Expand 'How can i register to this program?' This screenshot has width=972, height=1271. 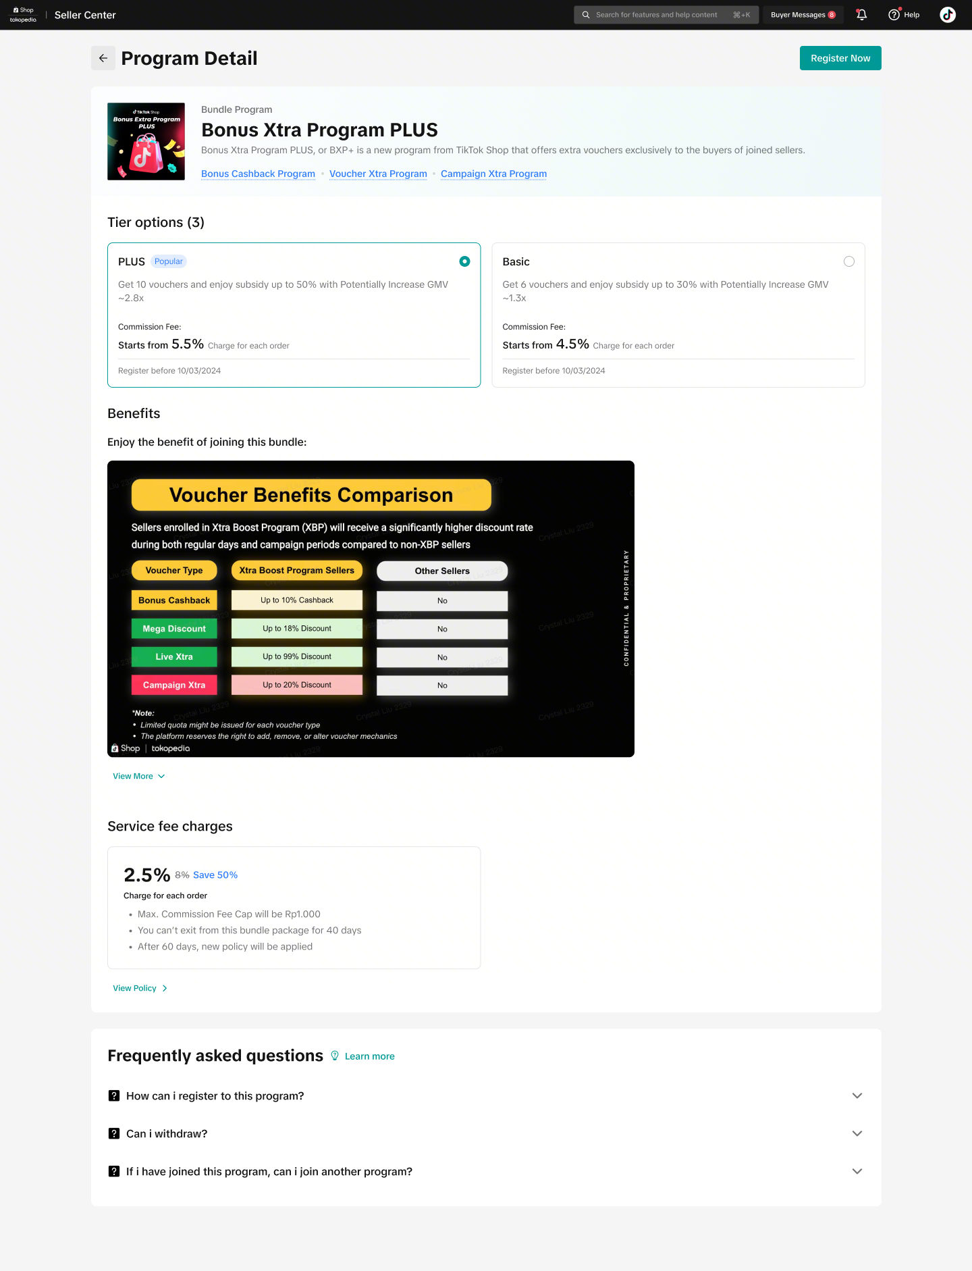click(x=857, y=1095)
